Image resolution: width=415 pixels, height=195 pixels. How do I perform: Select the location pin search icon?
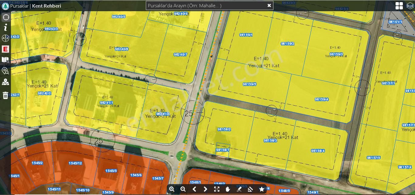tap(5, 71)
